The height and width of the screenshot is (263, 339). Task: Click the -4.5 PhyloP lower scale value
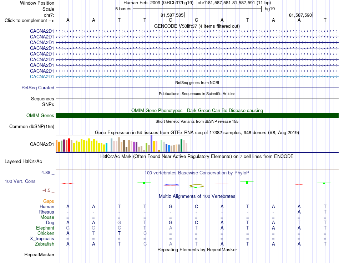[46, 190]
